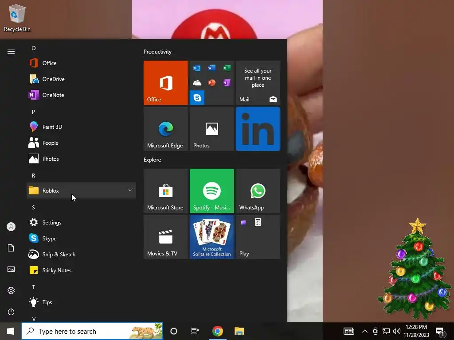This screenshot has width=454, height=340.
Task: Launch Skype from the app list
Action: [81, 238]
